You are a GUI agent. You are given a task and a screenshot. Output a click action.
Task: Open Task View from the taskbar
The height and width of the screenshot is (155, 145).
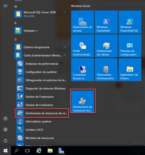pyautogui.click(x=27, y=151)
